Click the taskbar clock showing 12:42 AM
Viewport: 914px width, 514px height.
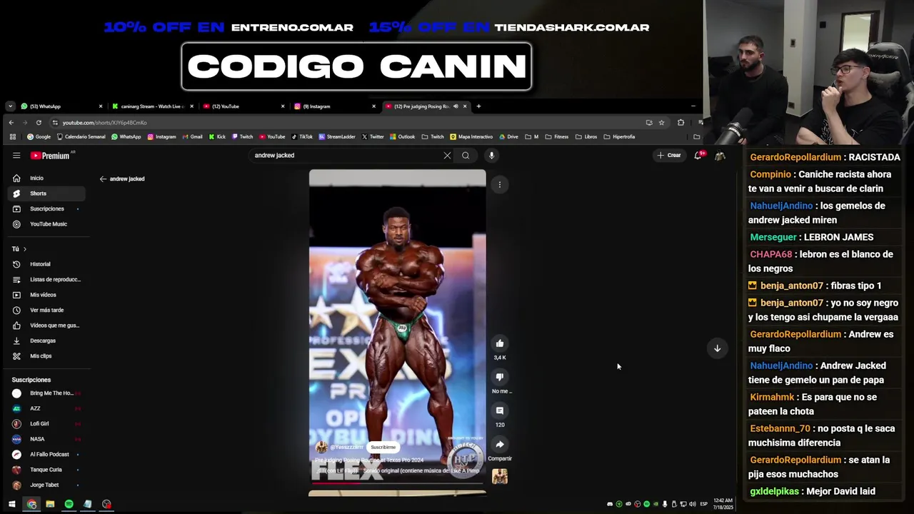click(x=723, y=504)
